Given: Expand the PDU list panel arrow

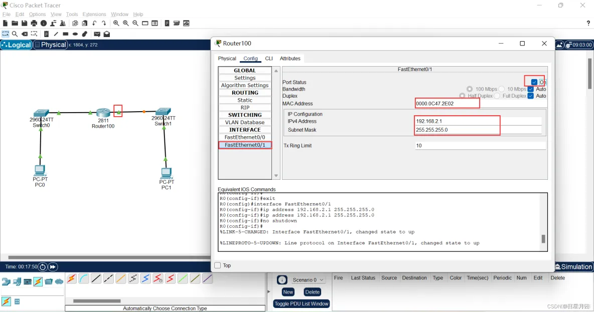Looking at the screenshot, I should click(x=269, y=291).
